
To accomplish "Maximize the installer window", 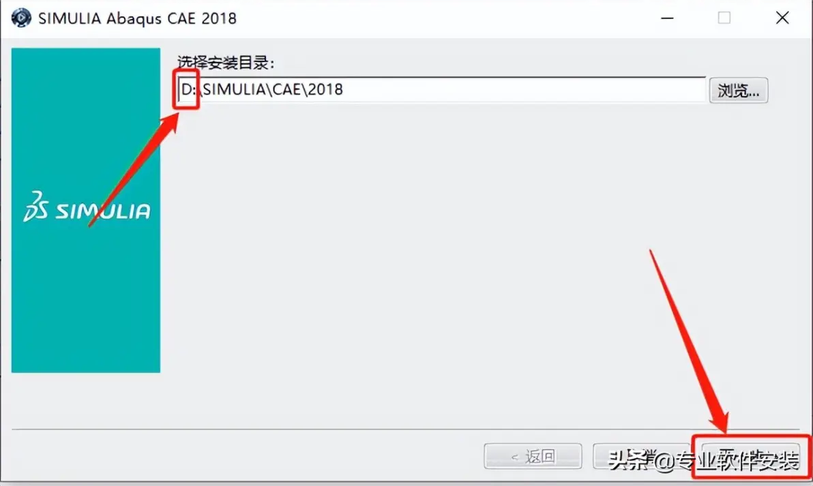I will point(724,18).
